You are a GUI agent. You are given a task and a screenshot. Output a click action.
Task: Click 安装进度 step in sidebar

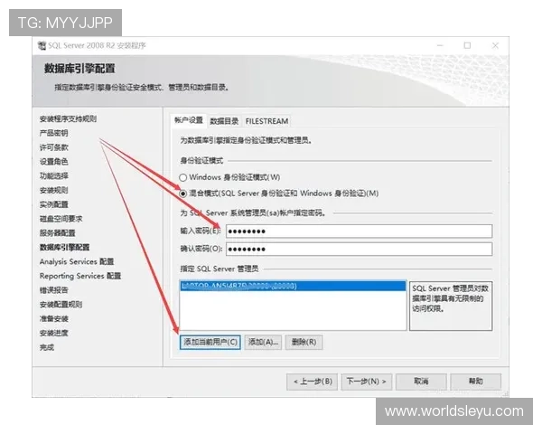click(x=54, y=333)
